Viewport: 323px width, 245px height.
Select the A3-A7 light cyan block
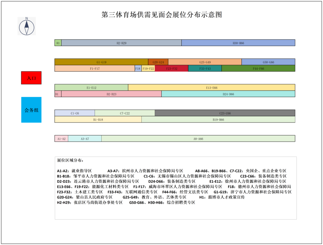coord(85,139)
